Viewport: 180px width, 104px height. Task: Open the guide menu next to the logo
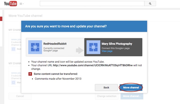tap(22, 4)
